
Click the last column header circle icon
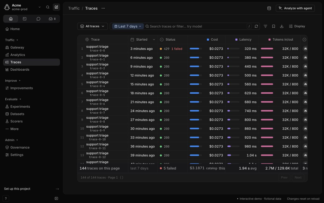304,40
